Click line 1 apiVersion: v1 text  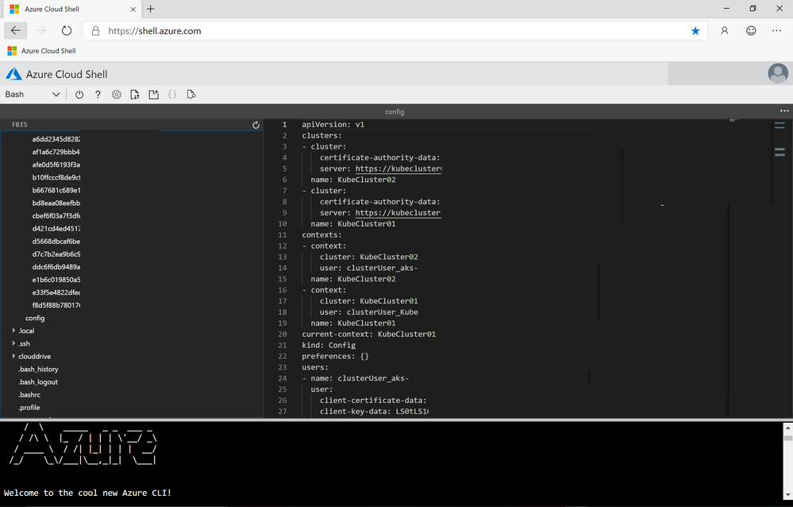pyautogui.click(x=333, y=124)
